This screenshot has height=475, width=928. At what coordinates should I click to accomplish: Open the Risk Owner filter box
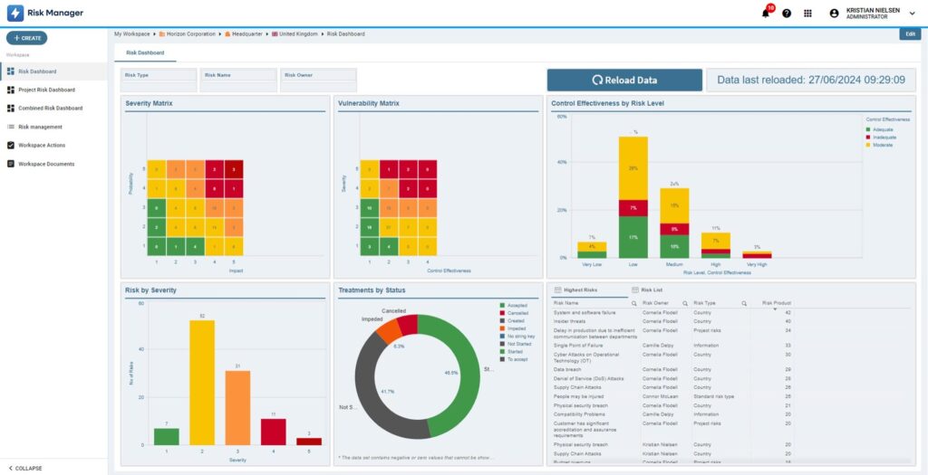[318, 81]
